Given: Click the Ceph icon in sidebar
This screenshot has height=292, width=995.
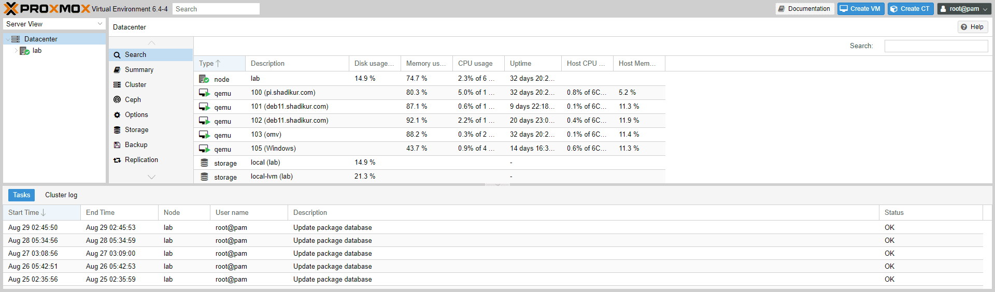Looking at the screenshot, I should tap(117, 100).
